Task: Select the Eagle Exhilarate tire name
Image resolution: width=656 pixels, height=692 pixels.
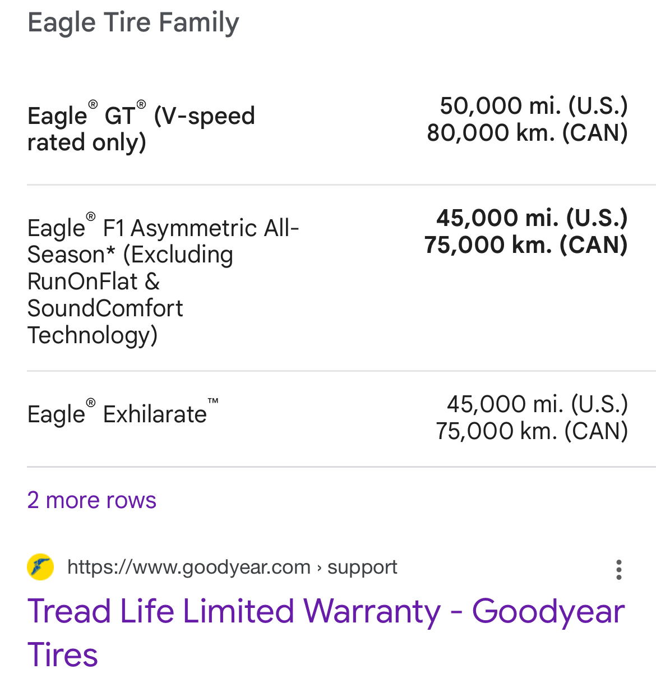Action: tap(117, 414)
